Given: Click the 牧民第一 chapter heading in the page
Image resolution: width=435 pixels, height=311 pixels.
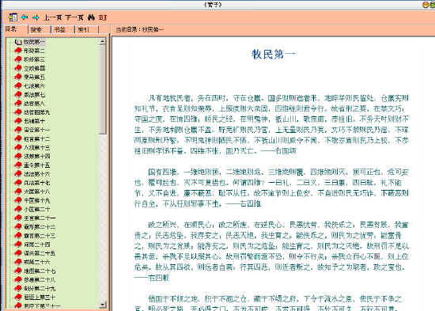Looking at the screenshot, I should click(273, 54).
